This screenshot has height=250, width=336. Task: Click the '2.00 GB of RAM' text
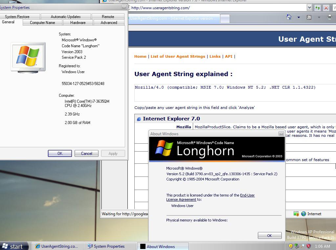tap(78, 123)
